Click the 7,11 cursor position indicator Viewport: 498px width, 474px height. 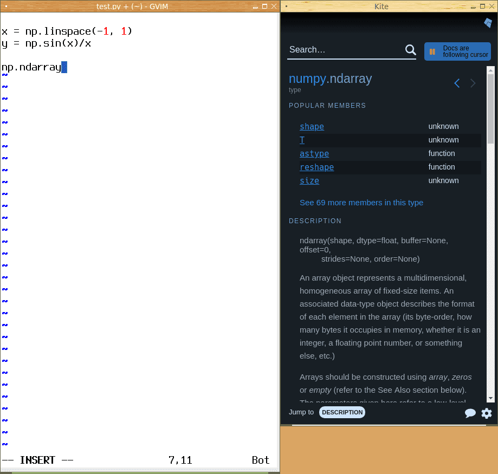point(180,460)
